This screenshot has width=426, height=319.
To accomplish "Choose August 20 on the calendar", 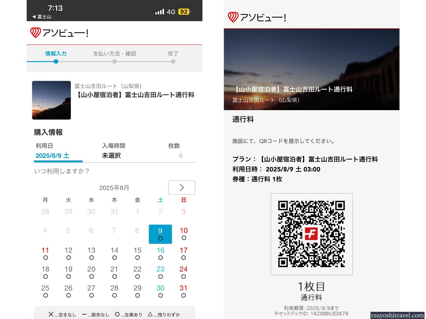I will (x=91, y=272).
